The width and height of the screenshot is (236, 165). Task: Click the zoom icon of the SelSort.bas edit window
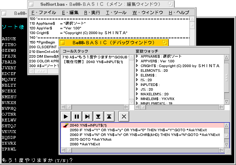point(171,4)
